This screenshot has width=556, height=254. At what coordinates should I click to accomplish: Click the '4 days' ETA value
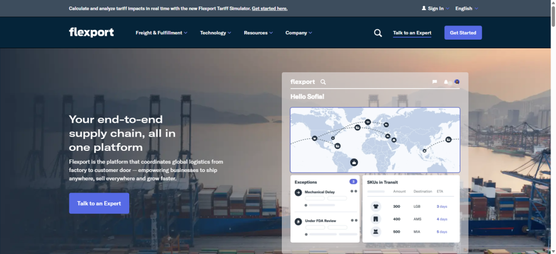tap(442, 219)
